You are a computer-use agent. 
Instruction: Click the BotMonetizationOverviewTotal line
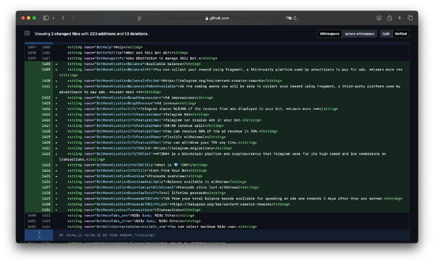146,193
